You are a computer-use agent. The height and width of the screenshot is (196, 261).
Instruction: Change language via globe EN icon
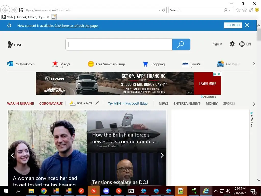[x=245, y=44]
